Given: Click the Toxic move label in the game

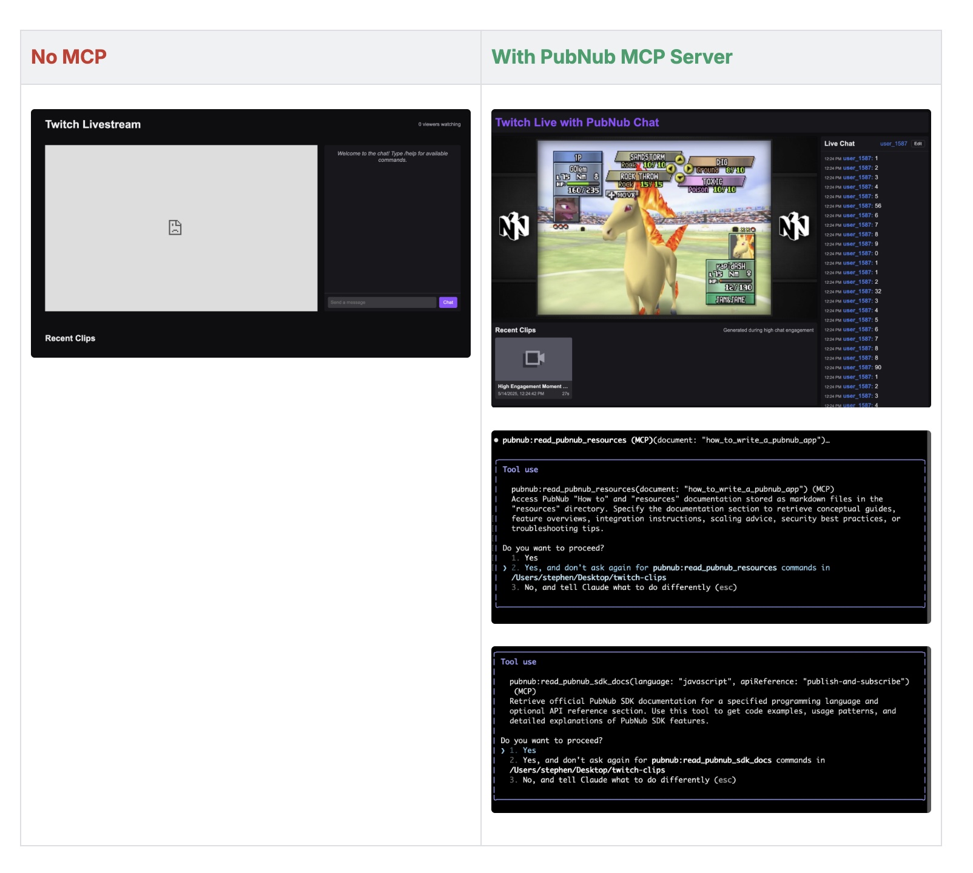Looking at the screenshot, I should (712, 181).
